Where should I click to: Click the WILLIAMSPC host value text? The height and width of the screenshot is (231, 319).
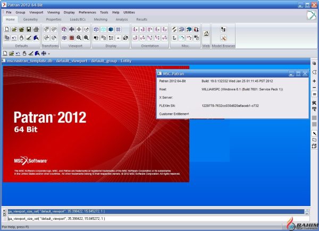(x=242, y=89)
